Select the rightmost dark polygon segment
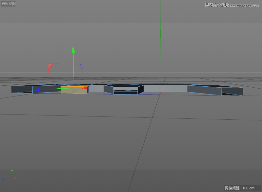This screenshot has height=192, width=262. coord(232,92)
